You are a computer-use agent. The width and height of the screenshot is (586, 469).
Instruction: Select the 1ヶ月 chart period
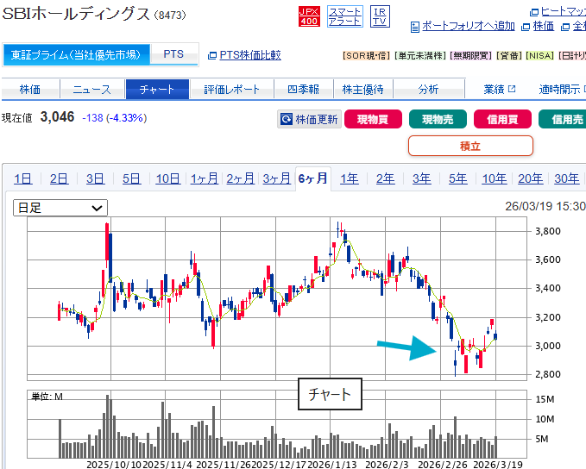coord(204,178)
